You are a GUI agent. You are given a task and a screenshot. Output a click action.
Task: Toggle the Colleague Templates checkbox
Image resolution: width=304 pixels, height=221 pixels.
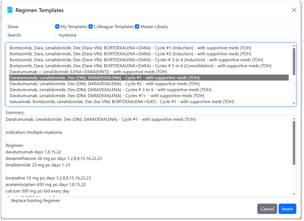coord(91,26)
